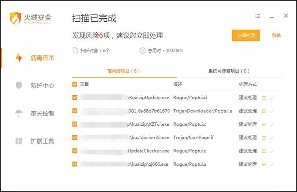Uncheck the KZTui.exe checkbox

(75, 124)
